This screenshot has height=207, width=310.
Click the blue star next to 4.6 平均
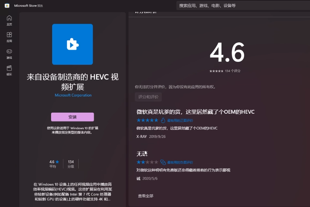57,162
